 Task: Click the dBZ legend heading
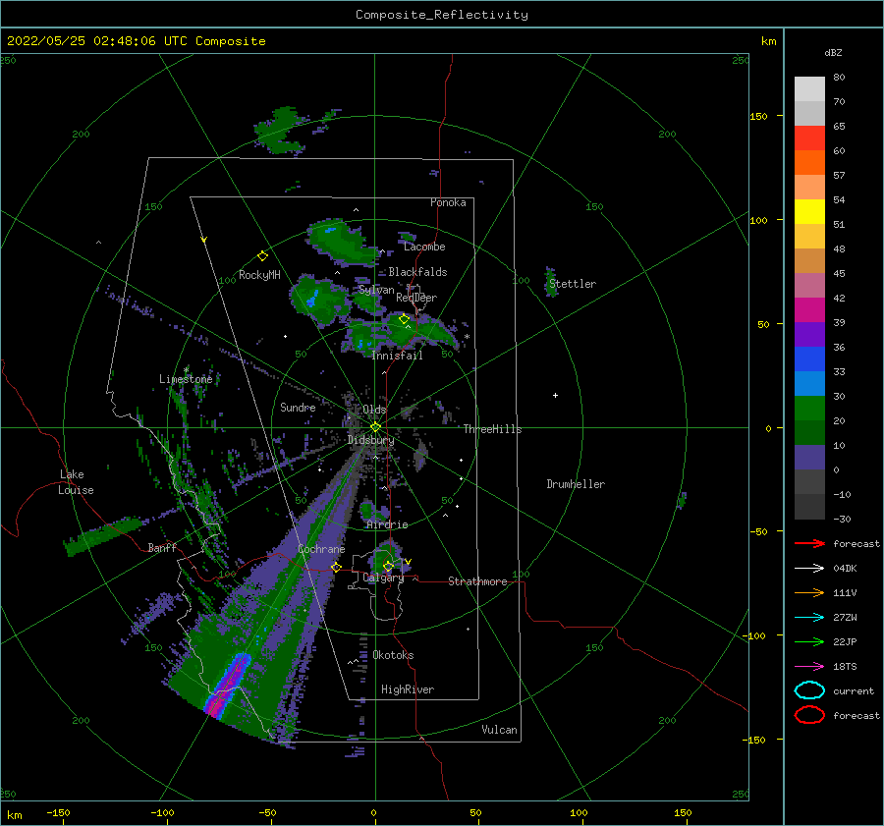tap(833, 52)
